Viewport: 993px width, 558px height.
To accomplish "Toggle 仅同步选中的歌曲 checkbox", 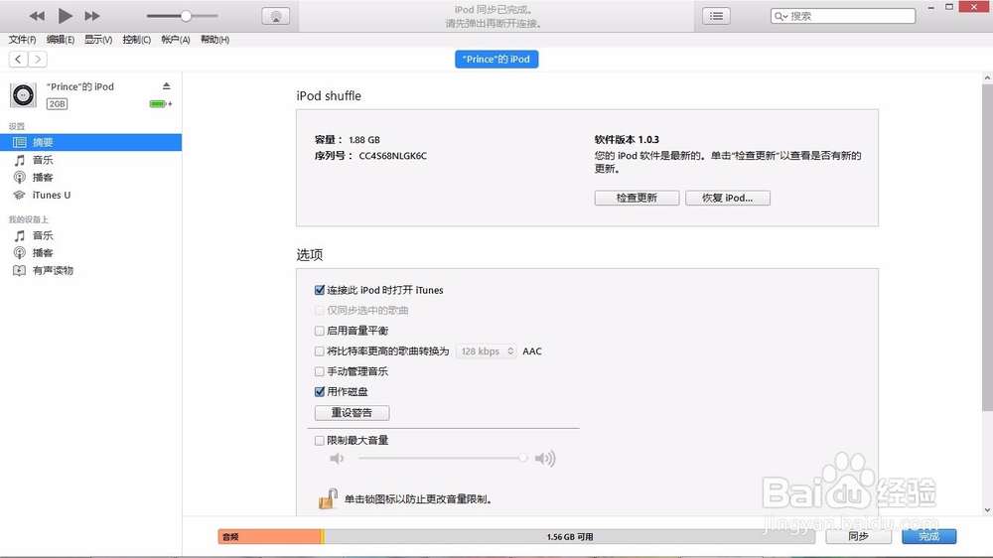I will coord(319,311).
